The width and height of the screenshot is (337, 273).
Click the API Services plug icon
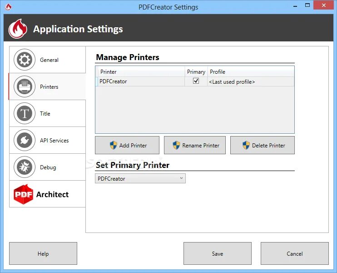pyautogui.click(x=25, y=140)
